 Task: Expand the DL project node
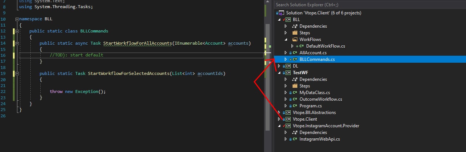point(279,66)
